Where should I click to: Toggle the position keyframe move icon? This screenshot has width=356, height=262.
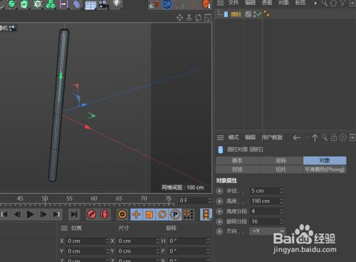[x=136, y=214]
